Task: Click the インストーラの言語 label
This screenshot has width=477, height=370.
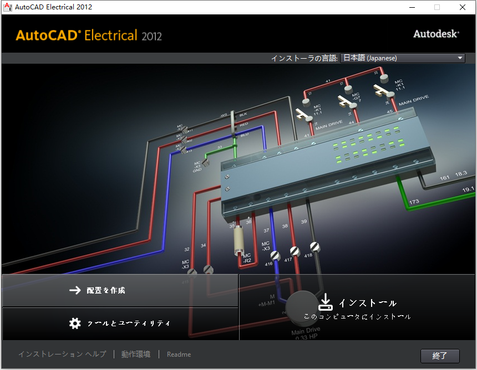Action: [304, 58]
